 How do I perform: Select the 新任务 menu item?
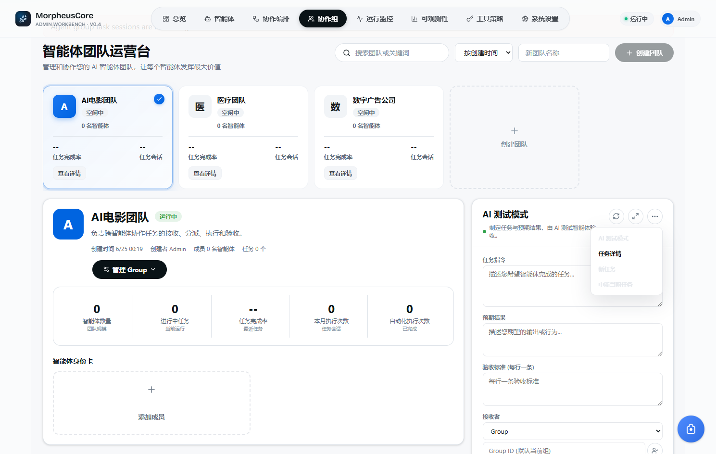tap(627, 269)
